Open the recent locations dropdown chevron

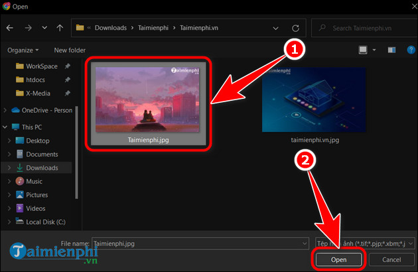click(45, 29)
